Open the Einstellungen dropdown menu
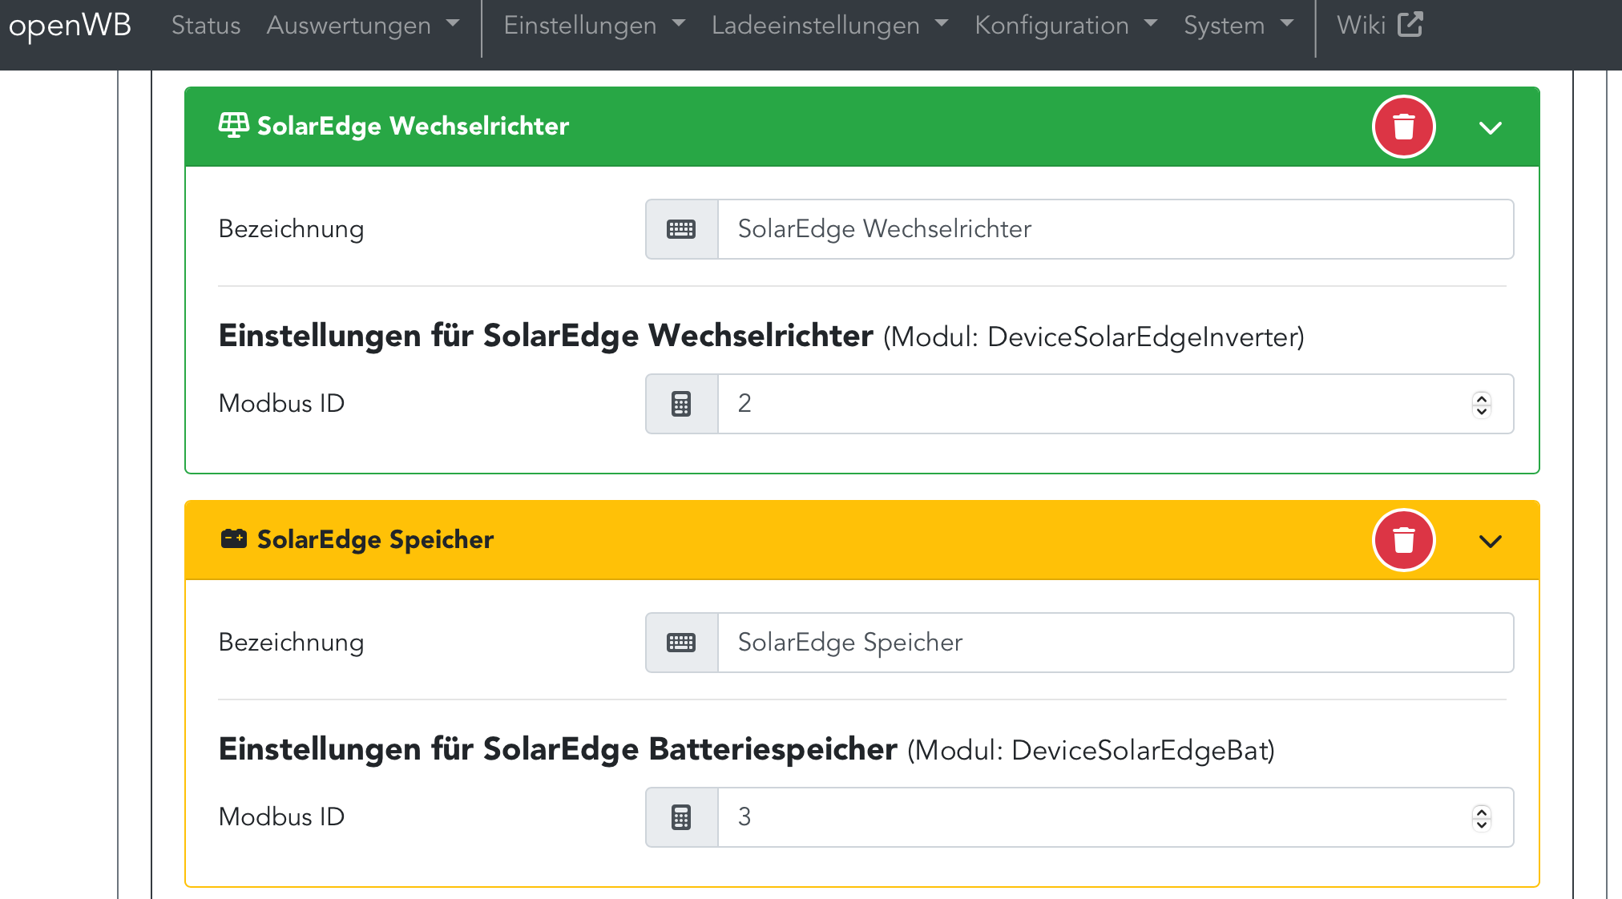The image size is (1622, 899). pos(594,25)
